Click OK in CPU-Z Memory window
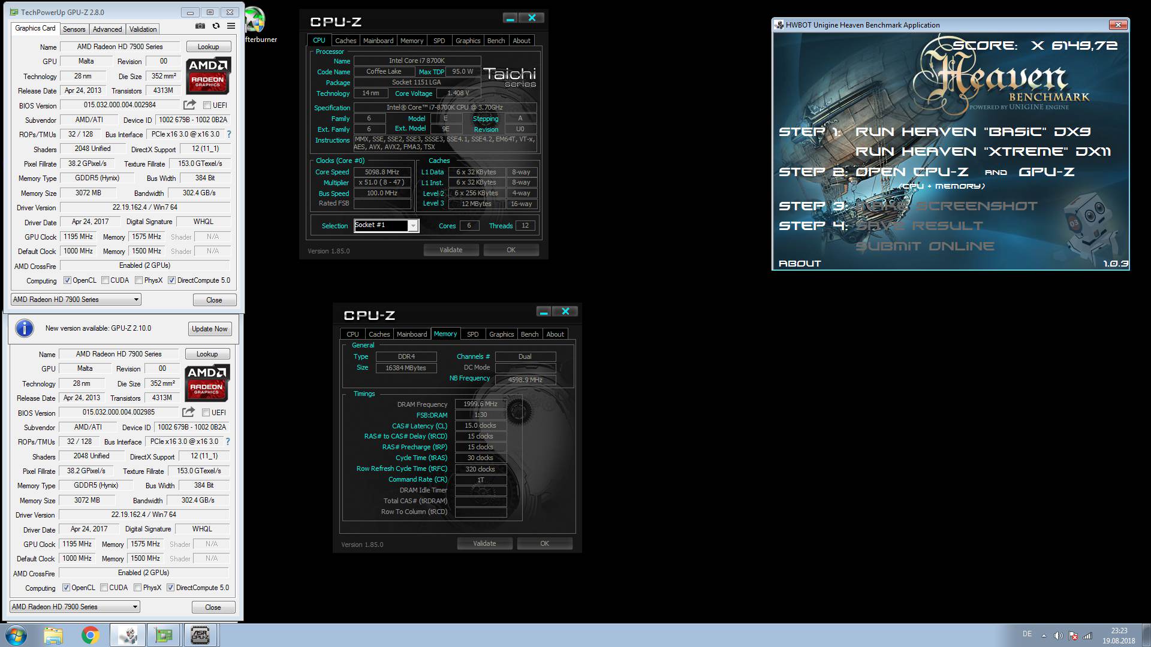1151x647 pixels. tap(544, 543)
